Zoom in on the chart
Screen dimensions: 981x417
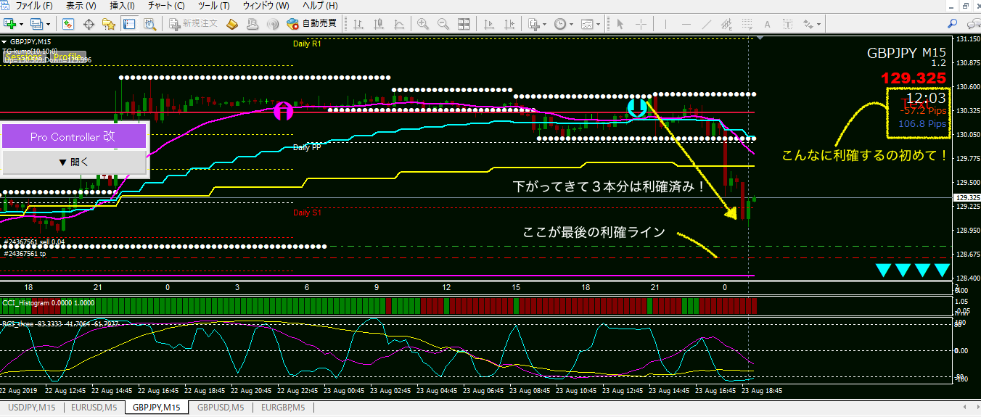click(x=423, y=23)
